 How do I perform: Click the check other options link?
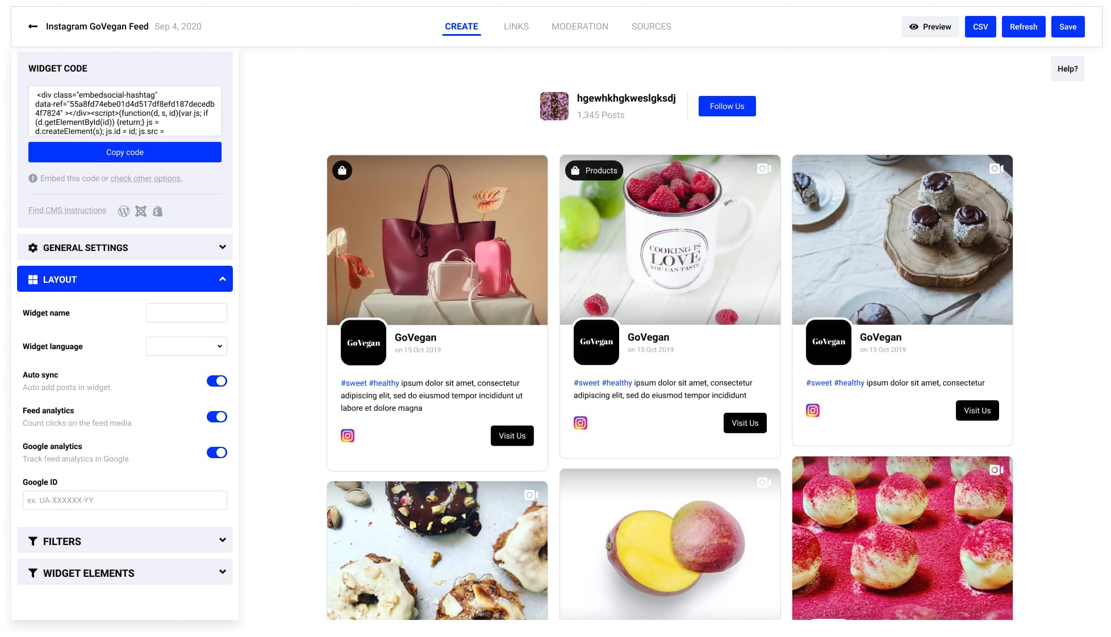coord(146,178)
